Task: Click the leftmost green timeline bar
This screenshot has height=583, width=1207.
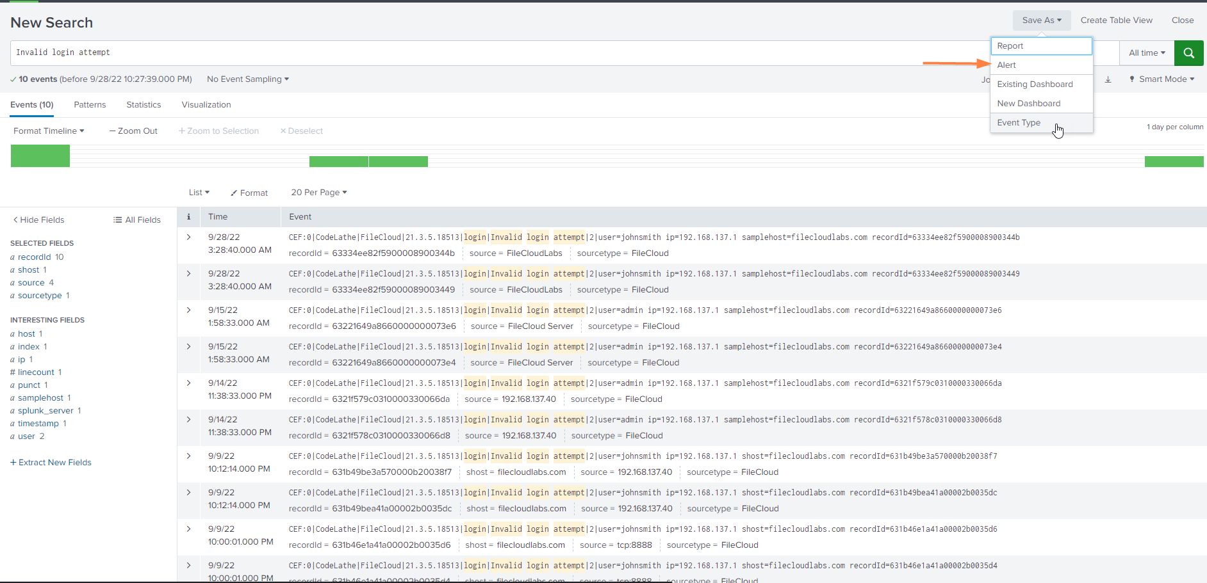Action: click(x=40, y=156)
